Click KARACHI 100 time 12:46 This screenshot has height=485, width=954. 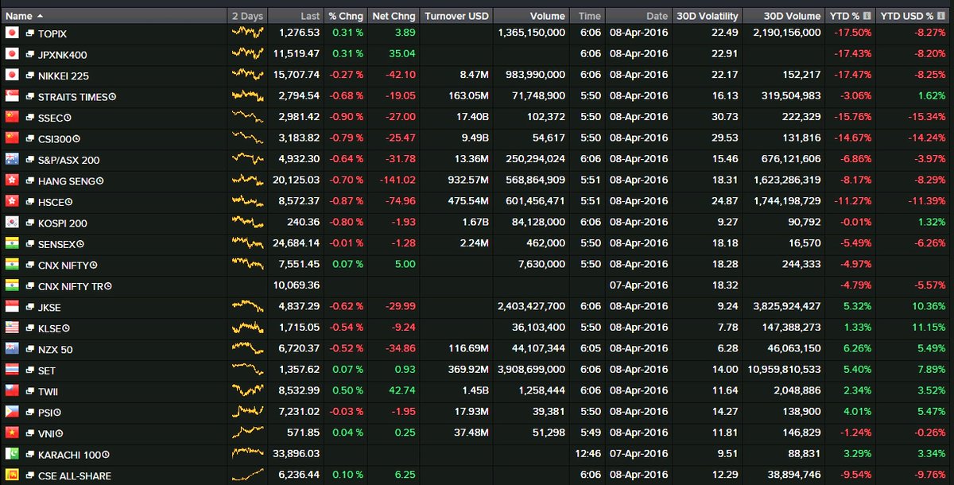click(x=589, y=455)
